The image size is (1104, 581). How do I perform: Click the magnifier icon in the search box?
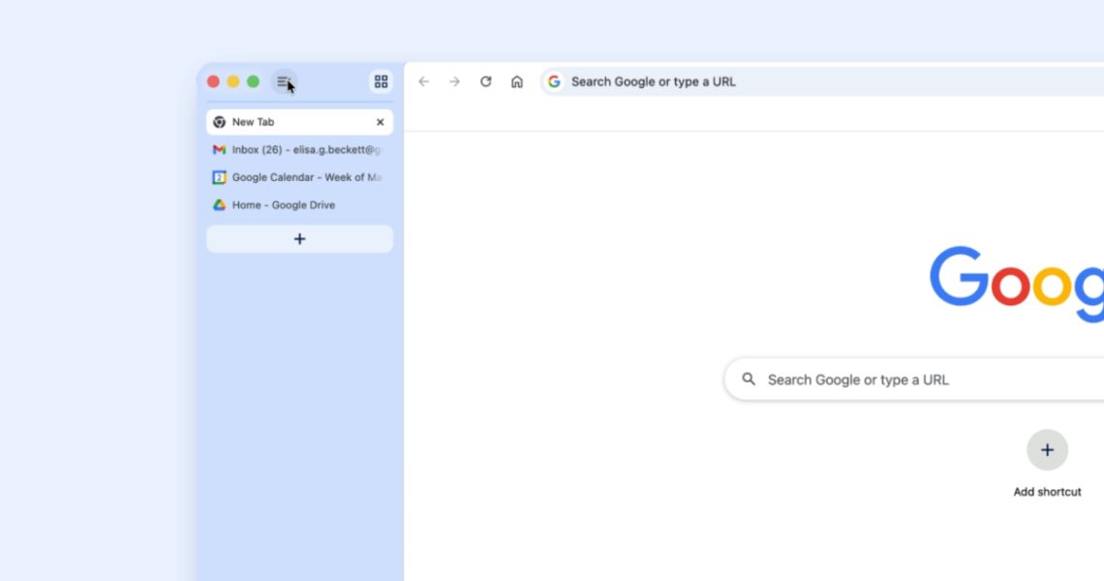tap(749, 380)
